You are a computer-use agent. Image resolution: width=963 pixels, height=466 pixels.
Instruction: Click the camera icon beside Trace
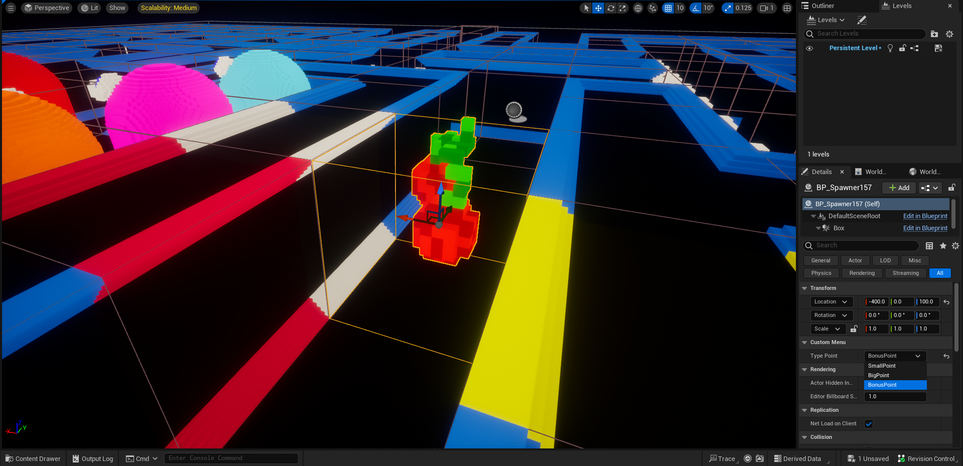[760, 458]
